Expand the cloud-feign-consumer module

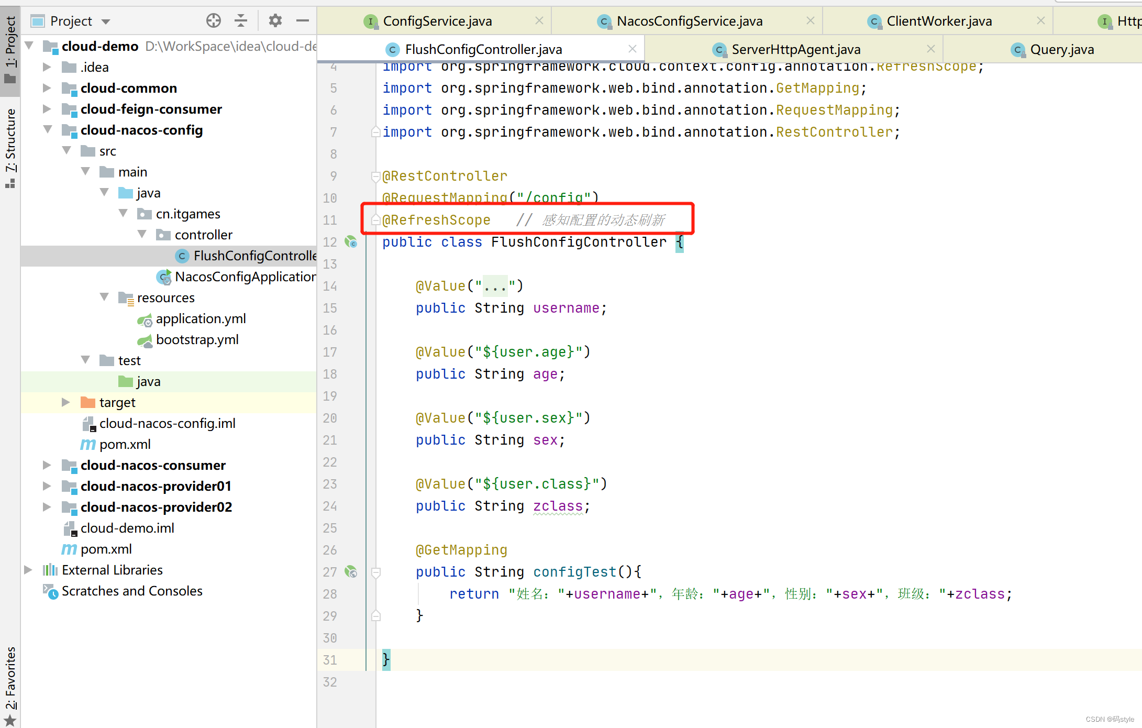[47, 108]
